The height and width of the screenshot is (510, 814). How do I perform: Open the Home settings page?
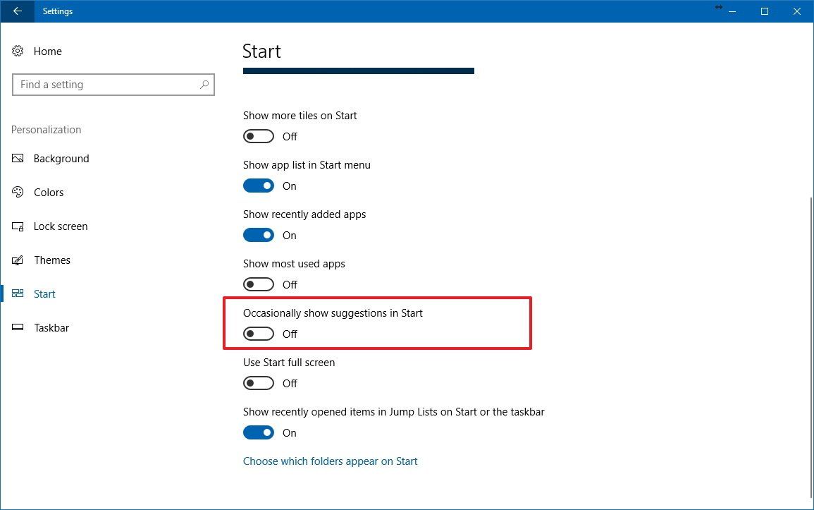[x=47, y=51]
